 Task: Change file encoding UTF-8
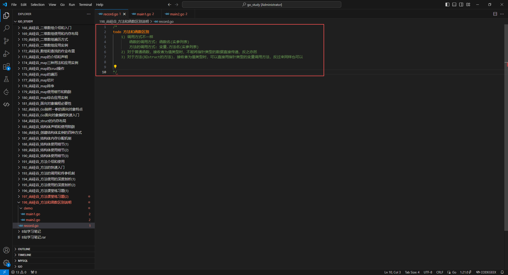coord(428,272)
